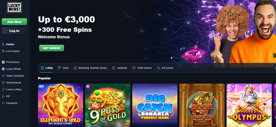Select the Live Casino chip icon

point(3,51)
